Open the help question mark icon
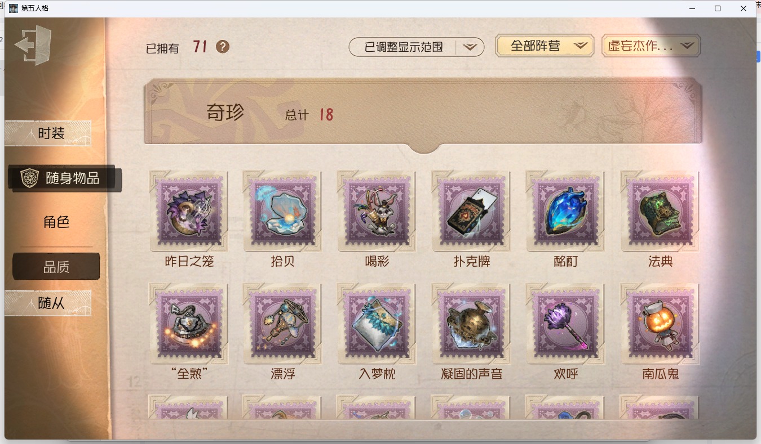Viewport: 761px width, 444px height. [223, 47]
